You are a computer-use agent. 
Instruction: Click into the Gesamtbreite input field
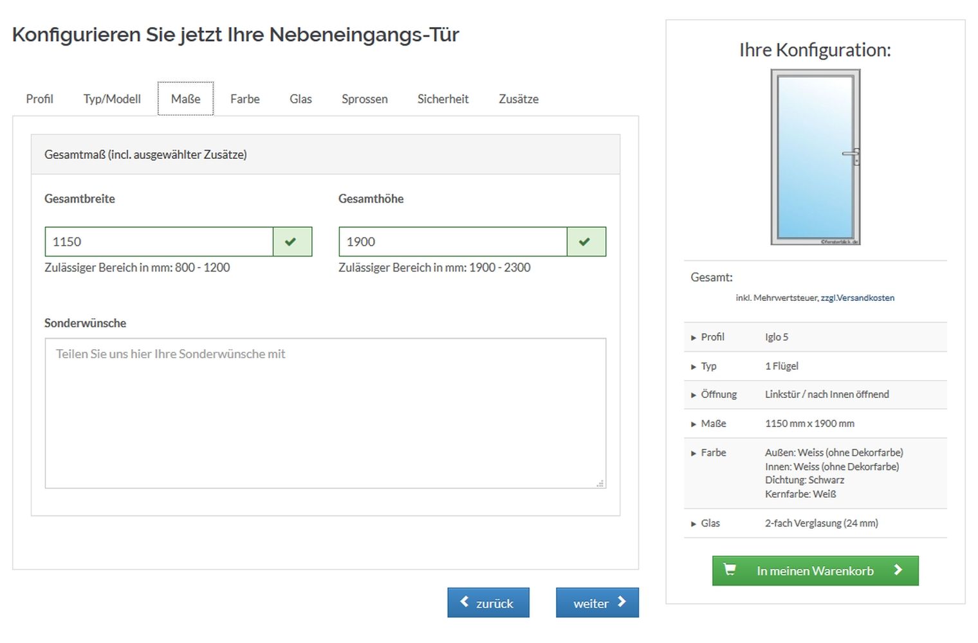159,242
